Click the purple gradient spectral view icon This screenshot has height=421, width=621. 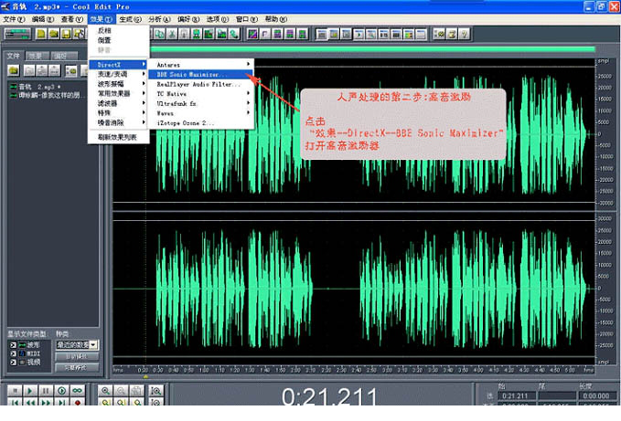tap(252, 35)
